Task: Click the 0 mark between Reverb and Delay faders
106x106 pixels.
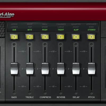Action: tap(69, 69)
